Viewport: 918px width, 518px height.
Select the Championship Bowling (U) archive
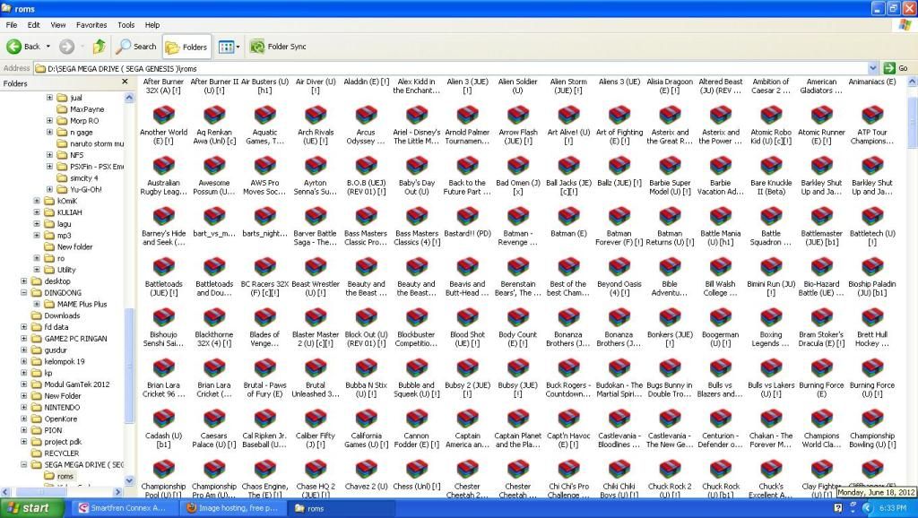point(872,419)
